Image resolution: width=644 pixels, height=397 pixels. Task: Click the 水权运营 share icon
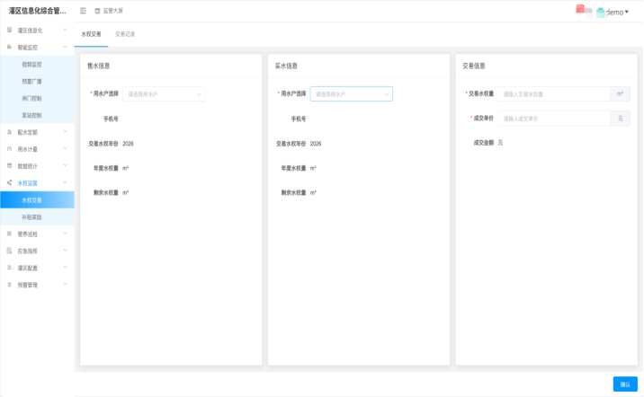point(9,183)
